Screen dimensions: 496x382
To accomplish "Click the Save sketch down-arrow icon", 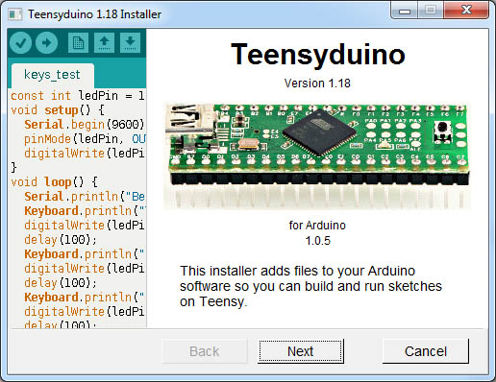I will [x=130, y=42].
